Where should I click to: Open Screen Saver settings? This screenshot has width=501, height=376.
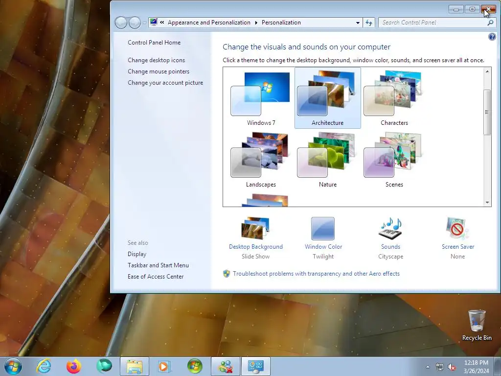coord(458,238)
